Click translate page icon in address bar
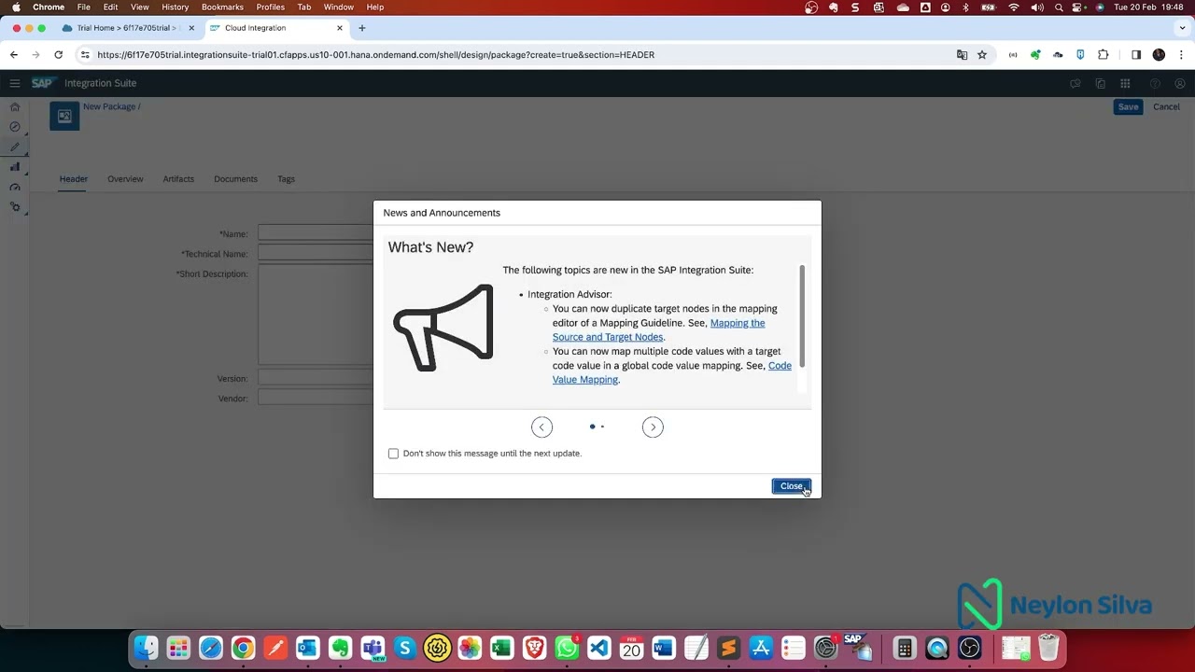Image resolution: width=1195 pixels, height=672 pixels. (x=962, y=55)
